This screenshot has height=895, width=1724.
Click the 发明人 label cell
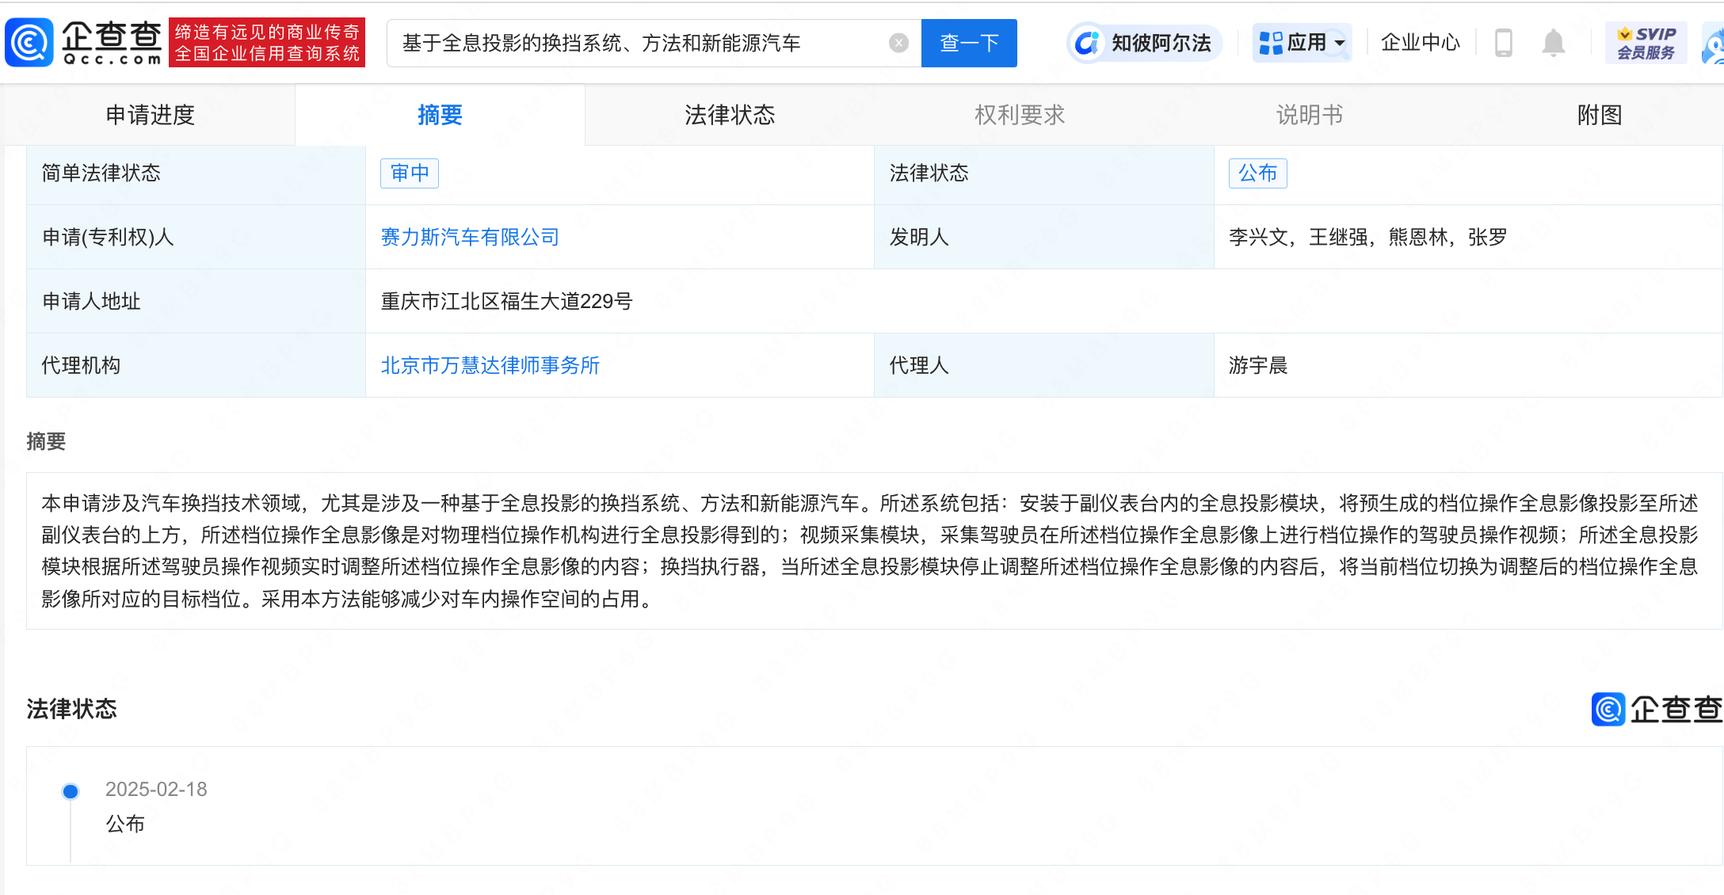(x=1043, y=237)
